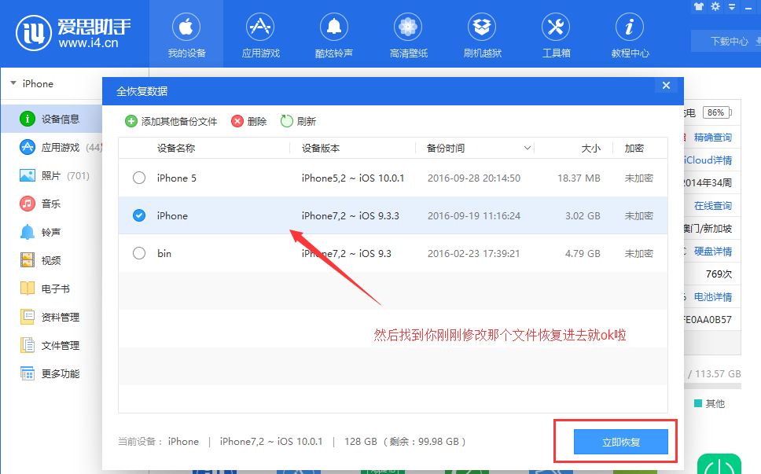This screenshot has width=761, height=474.
Task: Click the 电子书 book icon in sidebar
Action: [x=28, y=288]
